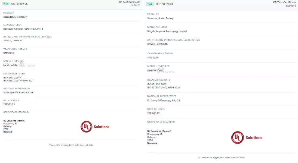Select the rating '3.9Vd.c., 2985mAh'

(157, 44)
